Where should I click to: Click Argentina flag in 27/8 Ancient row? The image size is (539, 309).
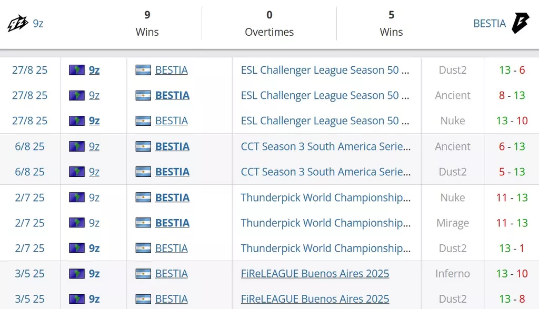[143, 95]
